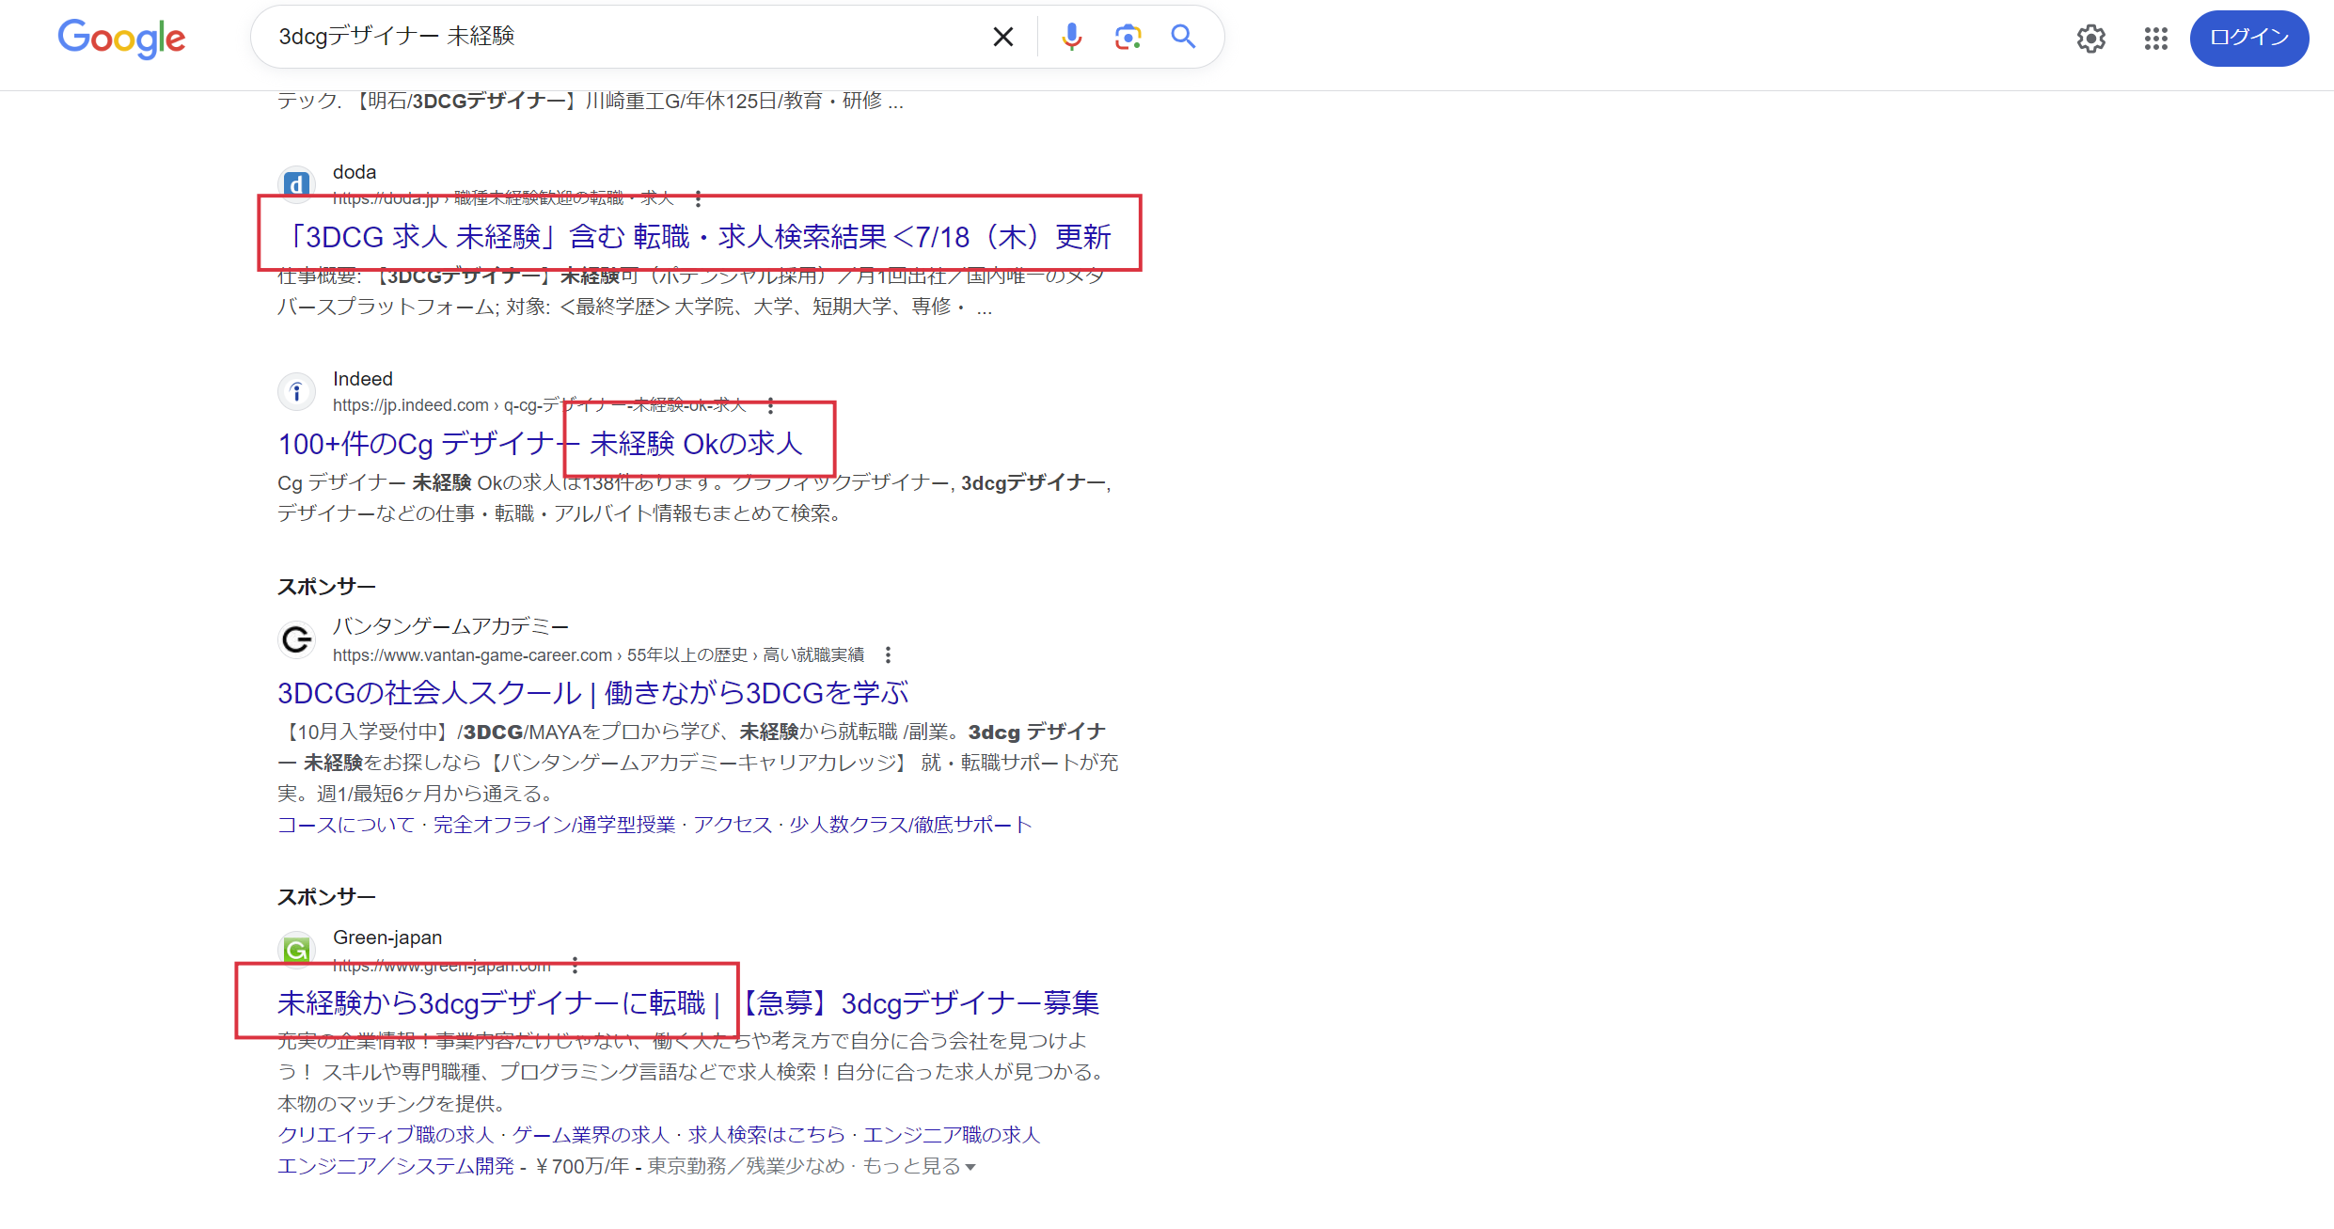The image size is (2334, 1229).
Task: Open the コースについて sitelink
Action: coord(346,825)
